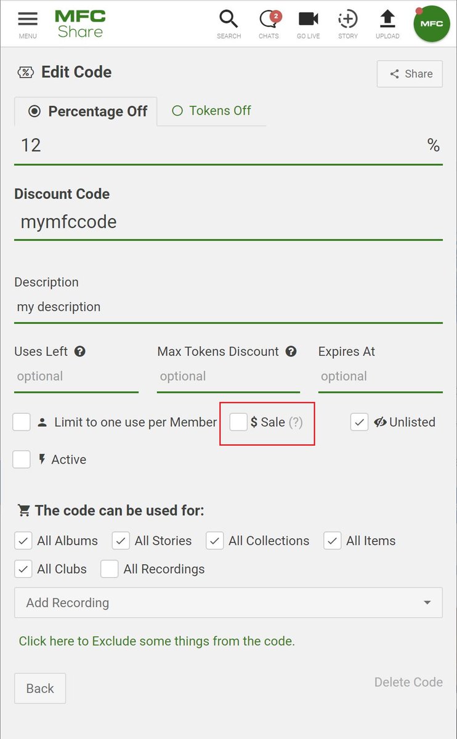This screenshot has width=457, height=739.
Task: Focus the Uses Left optional field
Action: point(76,377)
